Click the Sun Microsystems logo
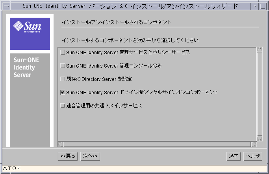The width and height of the screenshot is (269, 174). pos(30,34)
